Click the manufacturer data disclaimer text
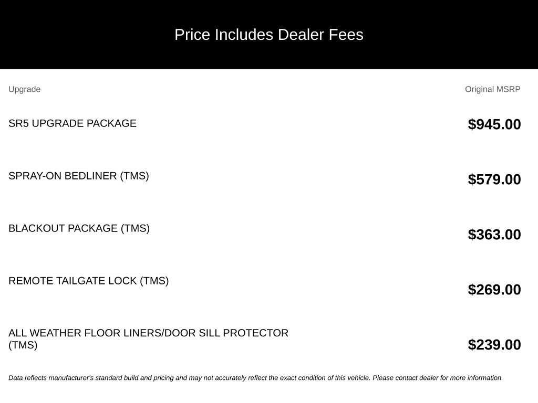The image size is (538, 403). (x=256, y=378)
